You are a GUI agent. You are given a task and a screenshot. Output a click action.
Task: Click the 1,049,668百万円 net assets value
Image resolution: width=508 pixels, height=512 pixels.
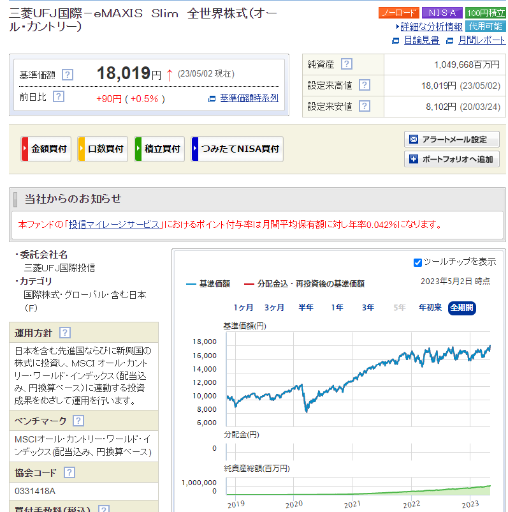point(467,64)
